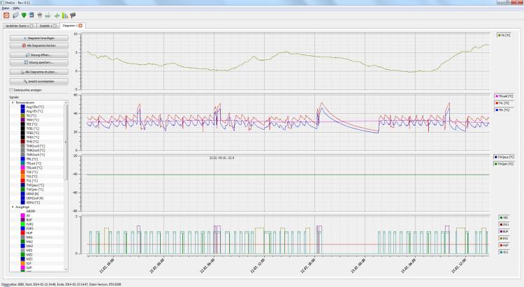Open the Hilfe menu
This screenshot has height=287, width=524.
coord(16,8)
